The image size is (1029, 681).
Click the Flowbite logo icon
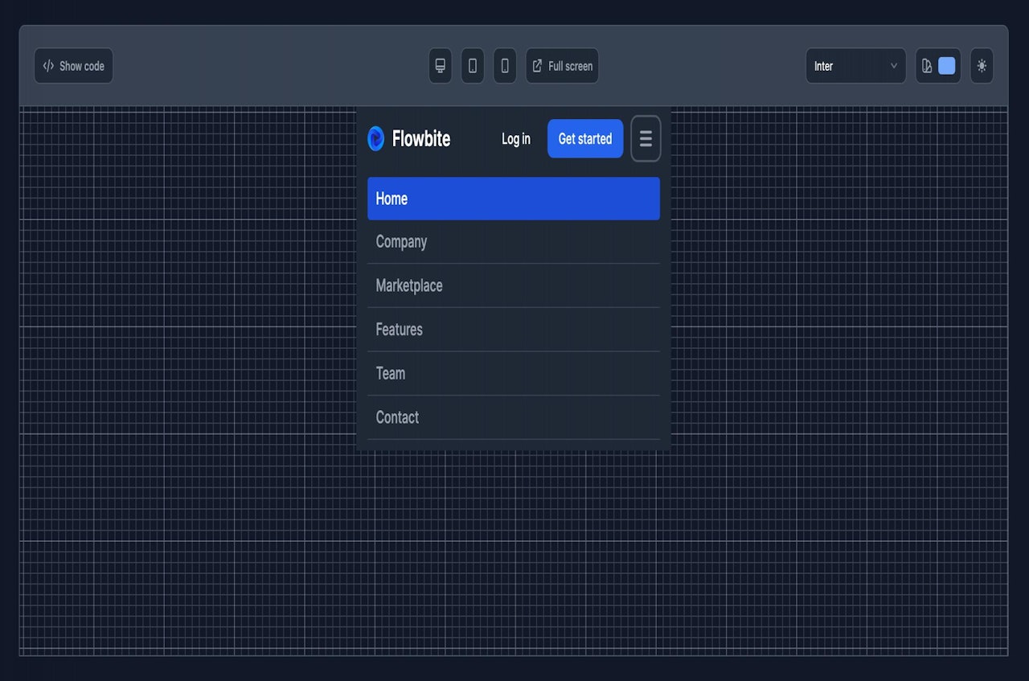tap(377, 138)
